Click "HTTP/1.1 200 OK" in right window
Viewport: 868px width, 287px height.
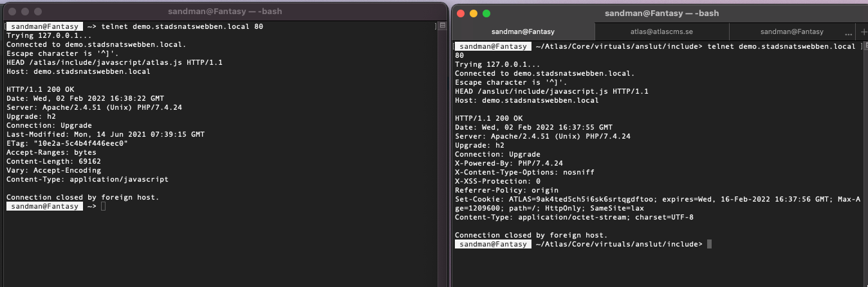488,118
